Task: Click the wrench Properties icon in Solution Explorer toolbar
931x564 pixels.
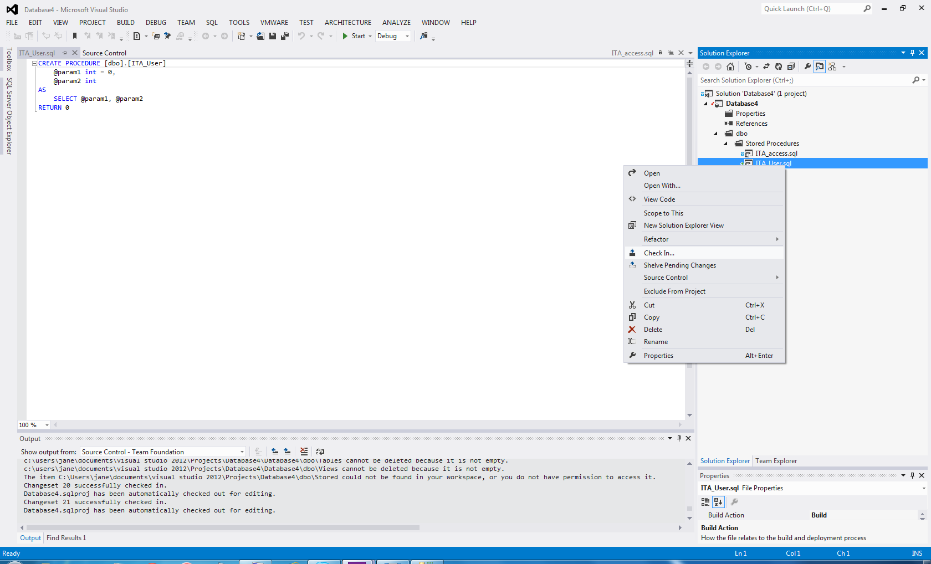Action: 807,66
